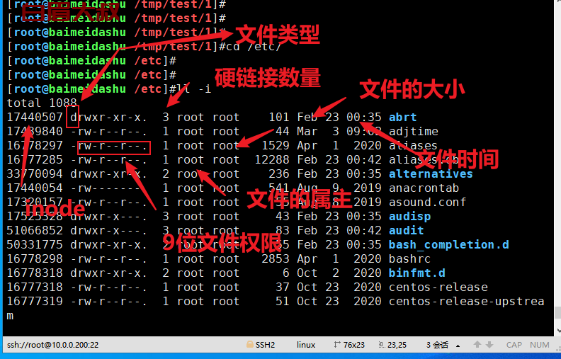Image resolution: width=561 pixels, height=359 pixels.
Task: Click the terminal size icon beside 76x23
Action: click(337, 345)
